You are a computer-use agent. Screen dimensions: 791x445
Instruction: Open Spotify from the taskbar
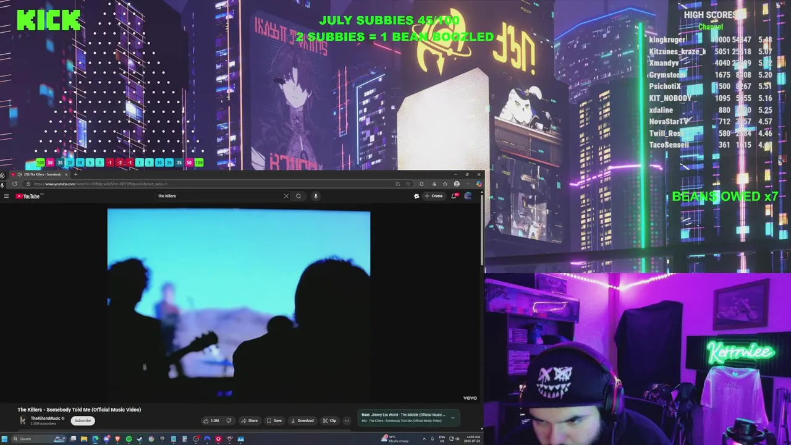(129, 439)
